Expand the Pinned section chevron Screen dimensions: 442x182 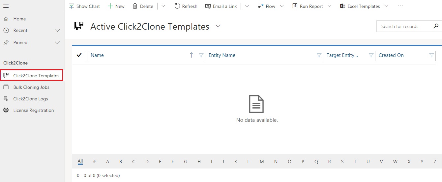pos(57,43)
